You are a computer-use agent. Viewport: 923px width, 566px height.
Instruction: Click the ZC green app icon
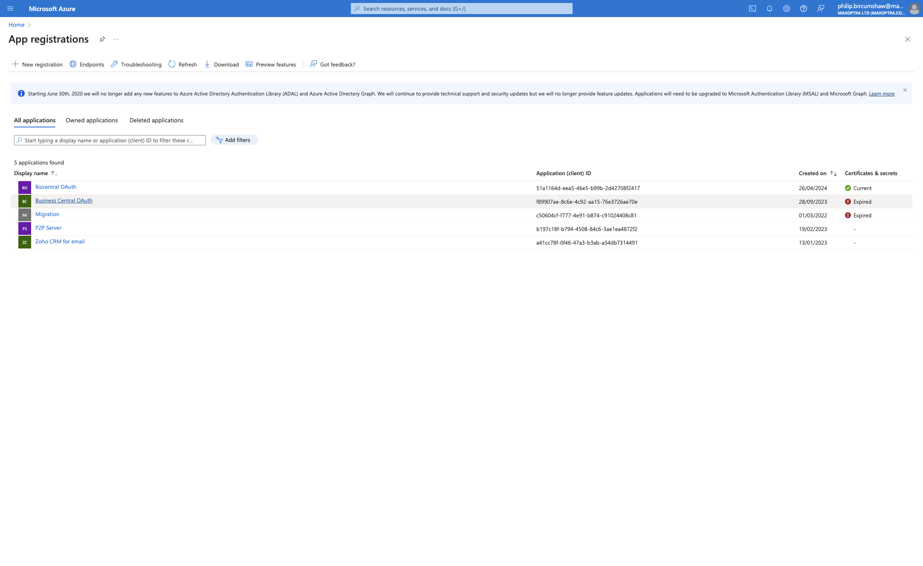[25, 242]
